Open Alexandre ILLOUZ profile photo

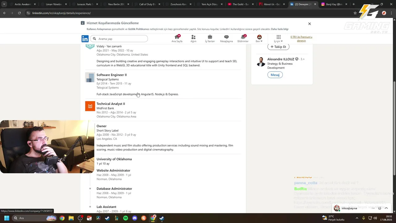pyautogui.click(x=261, y=62)
